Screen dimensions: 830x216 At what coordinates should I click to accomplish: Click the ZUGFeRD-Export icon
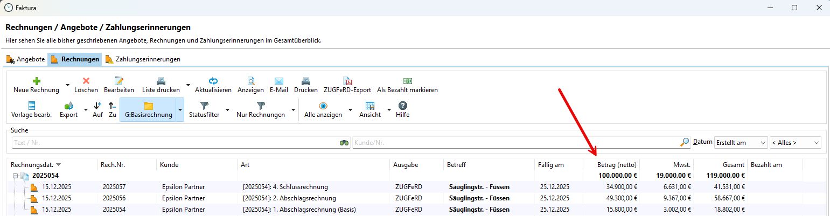tap(348, 81)
